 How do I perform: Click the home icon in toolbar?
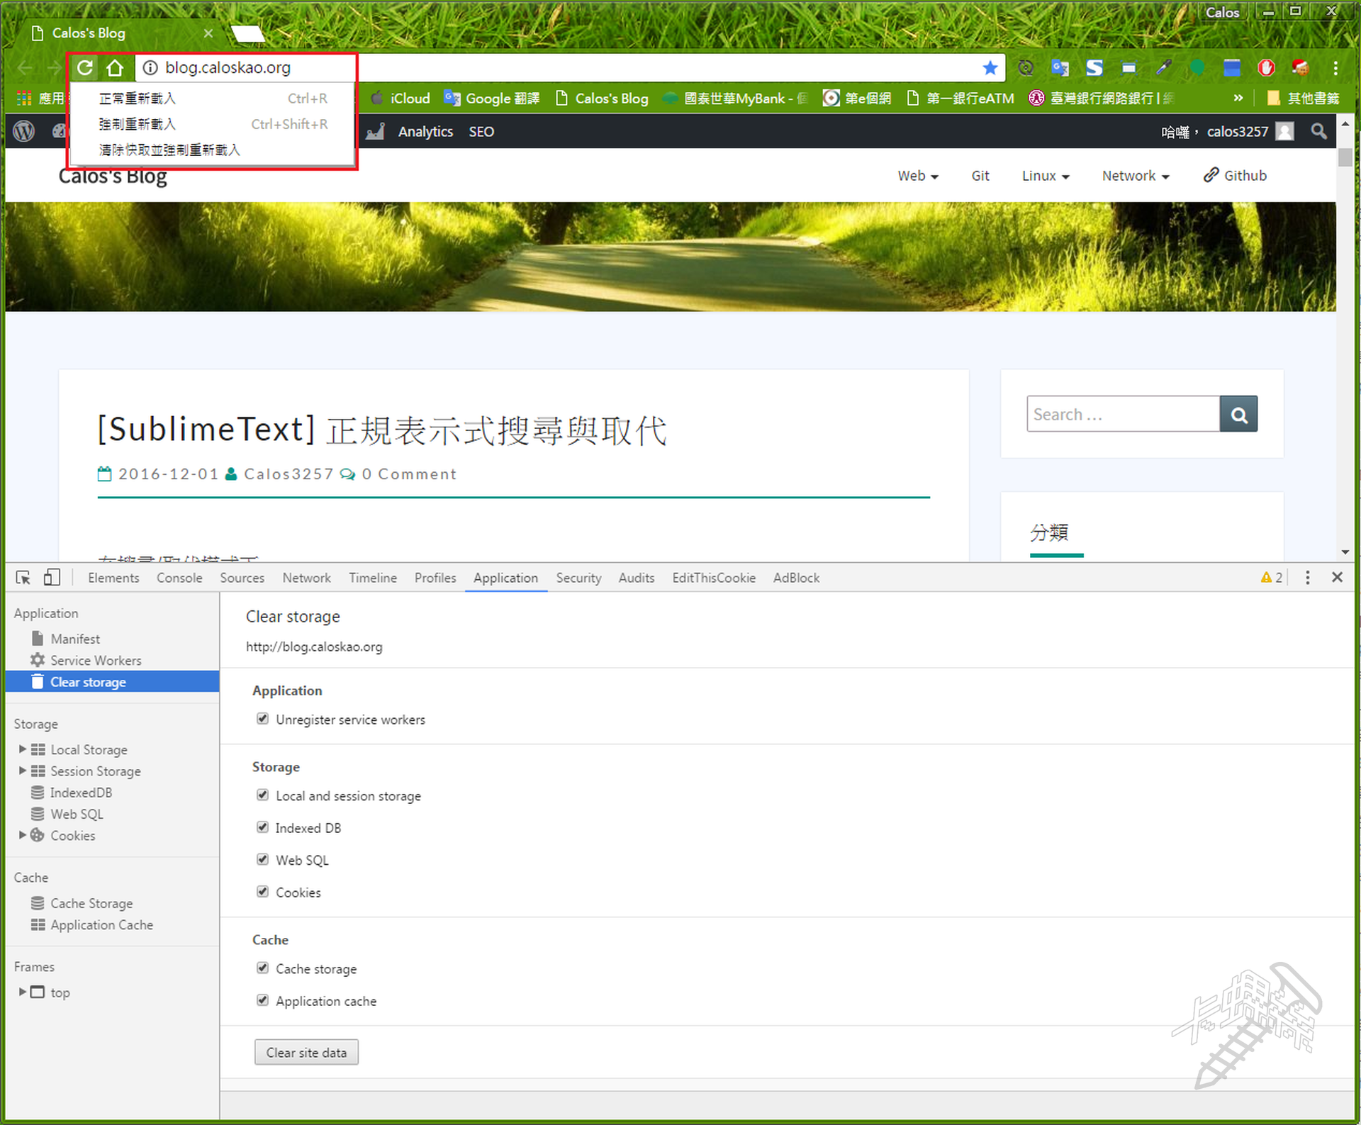click(x=115, y=68)
